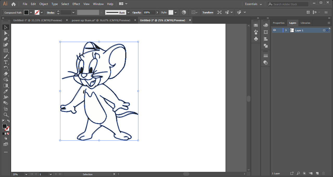The height and width of the screenshot is (177, 333).
Task: Switch to the Untitled-1 document tab
Action: pos(38,20)
